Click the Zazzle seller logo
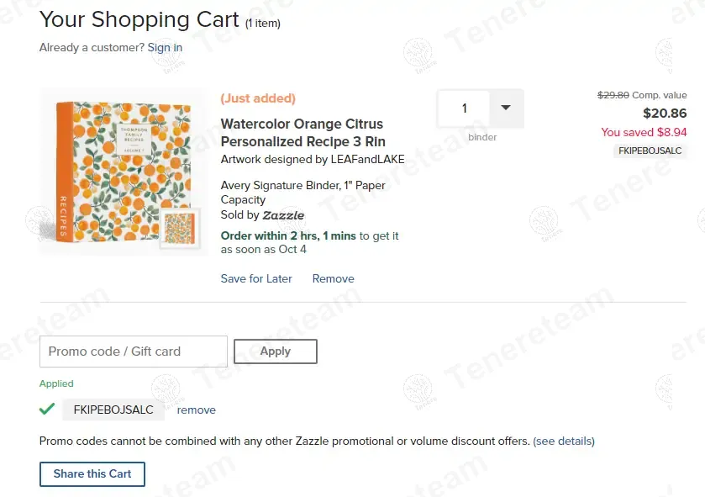The image size is (705, 497). click(x=283, y=215)
